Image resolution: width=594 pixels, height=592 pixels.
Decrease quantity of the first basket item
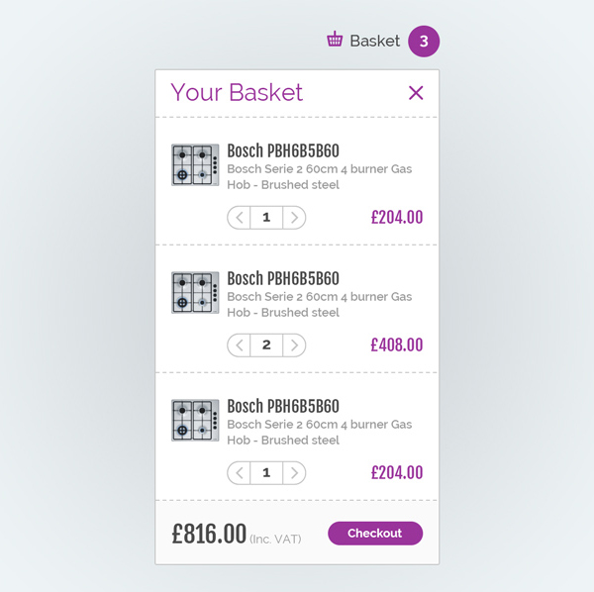(240, 218)
